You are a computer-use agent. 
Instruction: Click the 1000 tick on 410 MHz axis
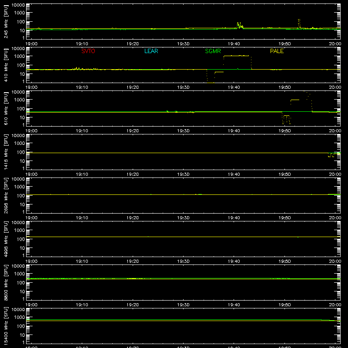[x=20, y=57]
